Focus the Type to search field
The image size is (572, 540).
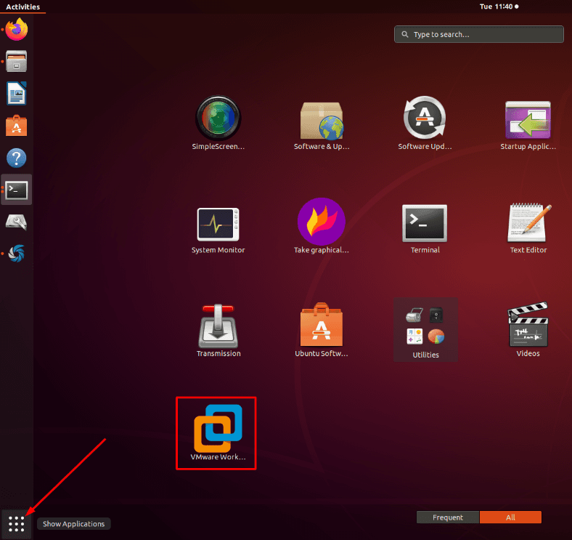(478, 34)
